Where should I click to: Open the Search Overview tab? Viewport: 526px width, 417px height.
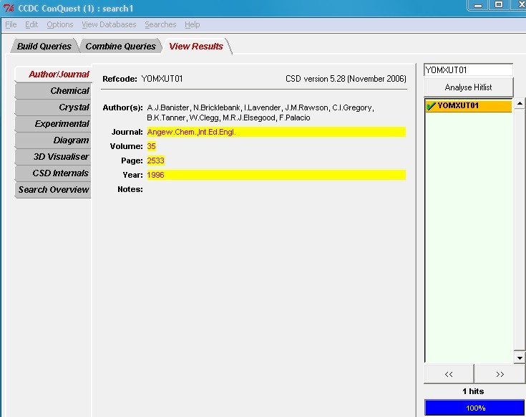pyautogui.click(x=54, y=189)
